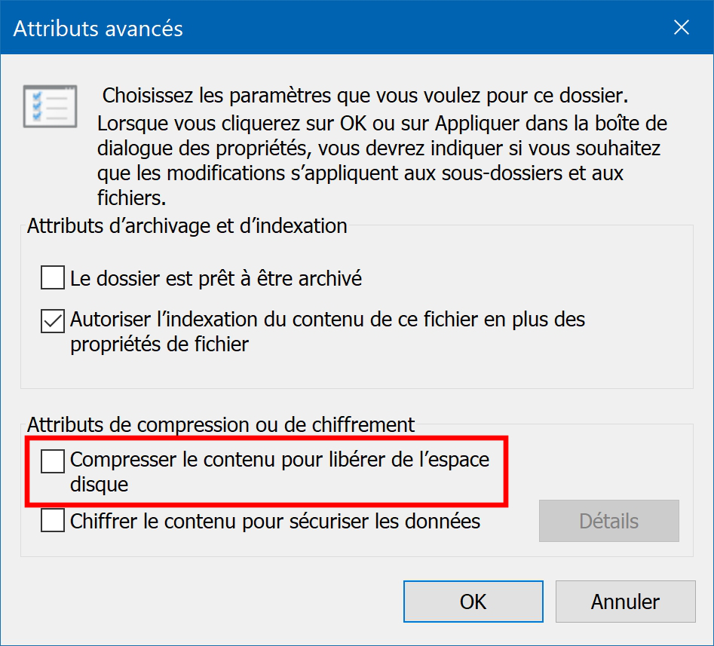
Task: Open the greyed-out Détails button
Action: (608, 521)
